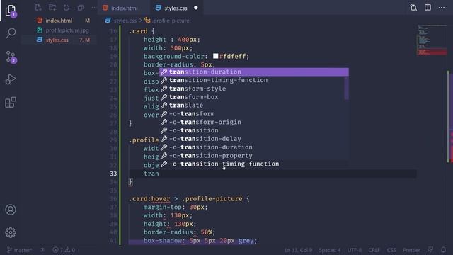Change line endings via CRLF indicator
The image size is (453, 255).
(374, 250)
